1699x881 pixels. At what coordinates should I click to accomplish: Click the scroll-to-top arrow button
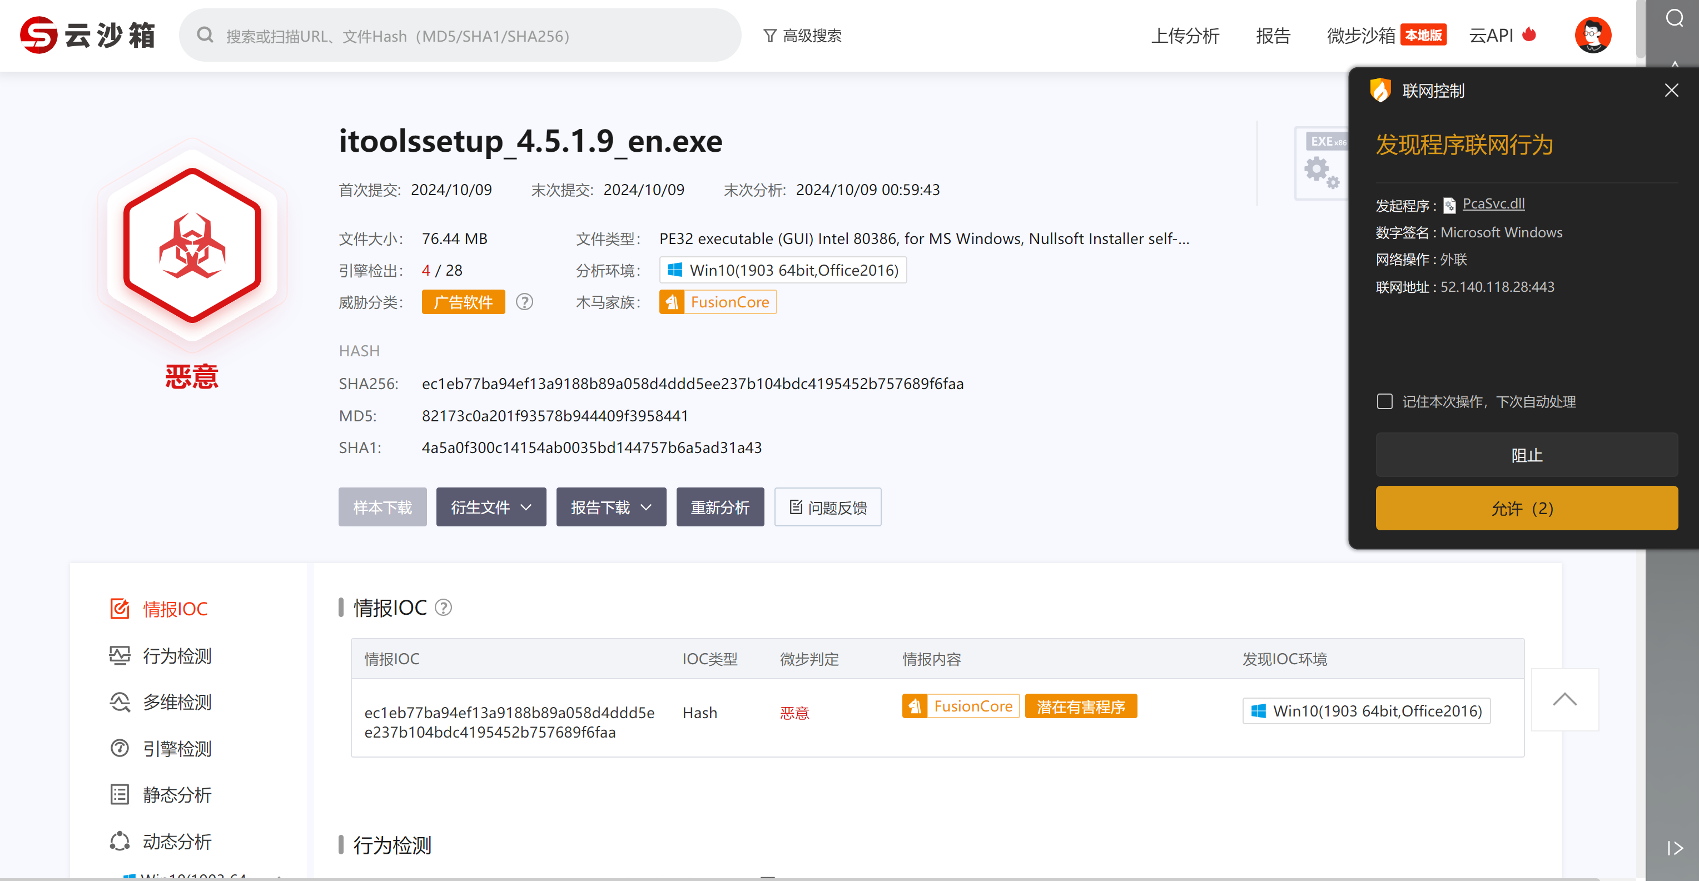1564,700
